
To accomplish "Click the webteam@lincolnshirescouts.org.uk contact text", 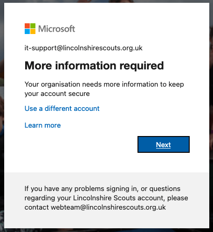I will [x=108, y=207].
